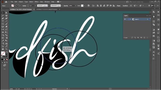Select the Selection tool (black arrow)
161x90 pixels.
coord(3,13)
